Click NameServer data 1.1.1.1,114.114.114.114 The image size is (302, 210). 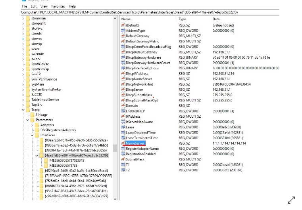click(x=229, y=143)
